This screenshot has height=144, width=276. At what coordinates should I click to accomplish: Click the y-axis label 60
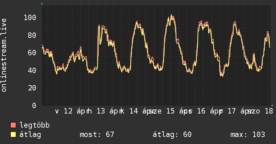point(32,53)
